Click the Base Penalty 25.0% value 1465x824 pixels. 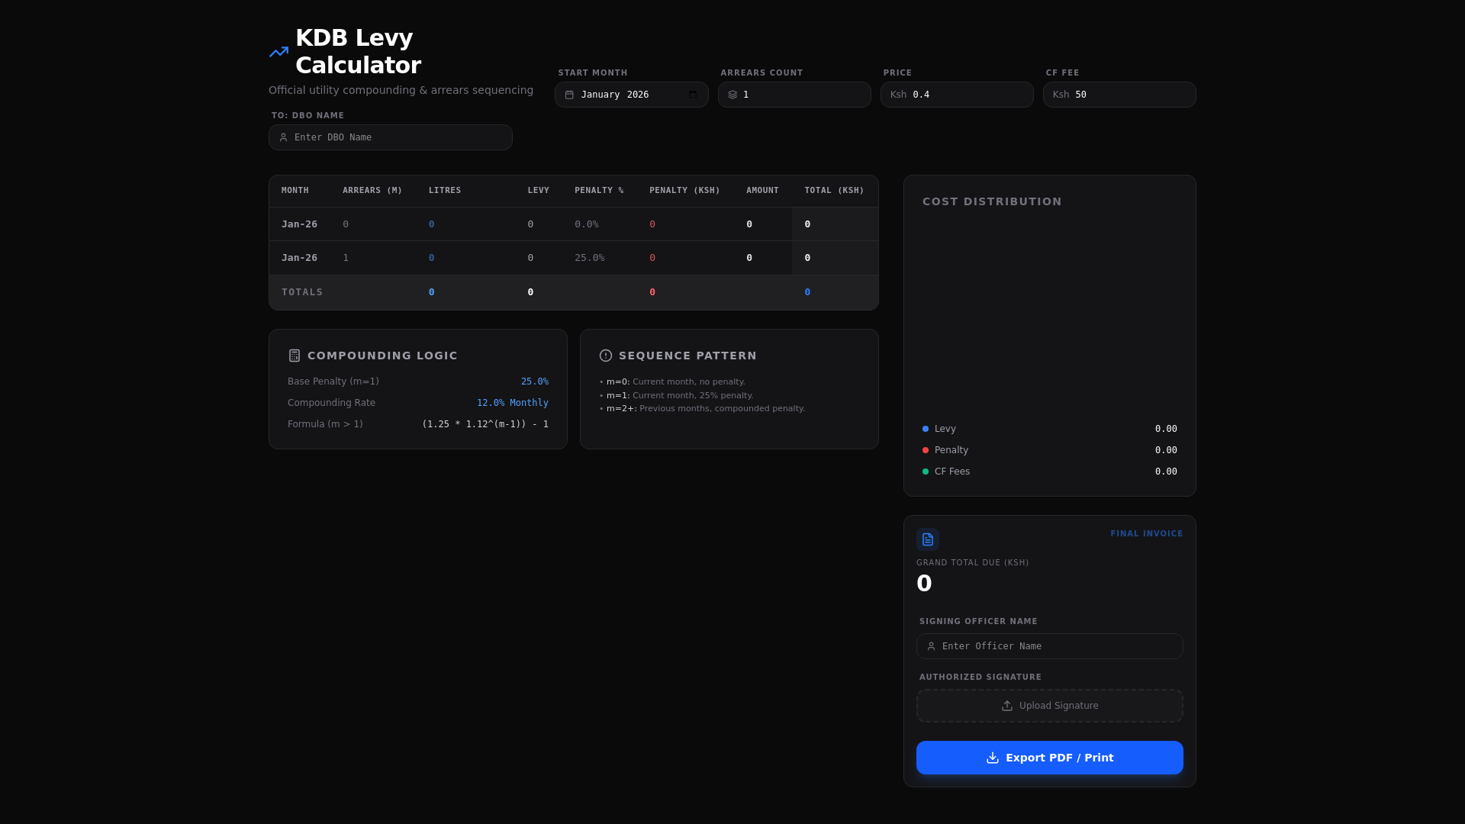click(535, 381)
